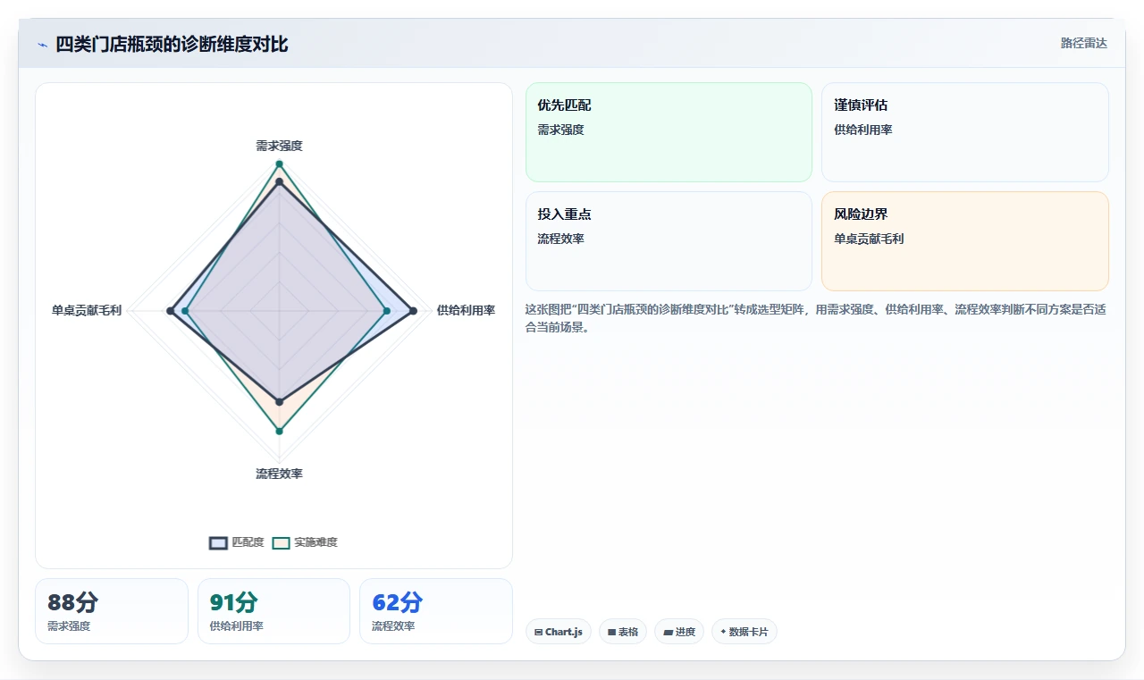Click the 需求强度 radar axis label
Viewport: 1144px width, 680px height.
(279, 146)
